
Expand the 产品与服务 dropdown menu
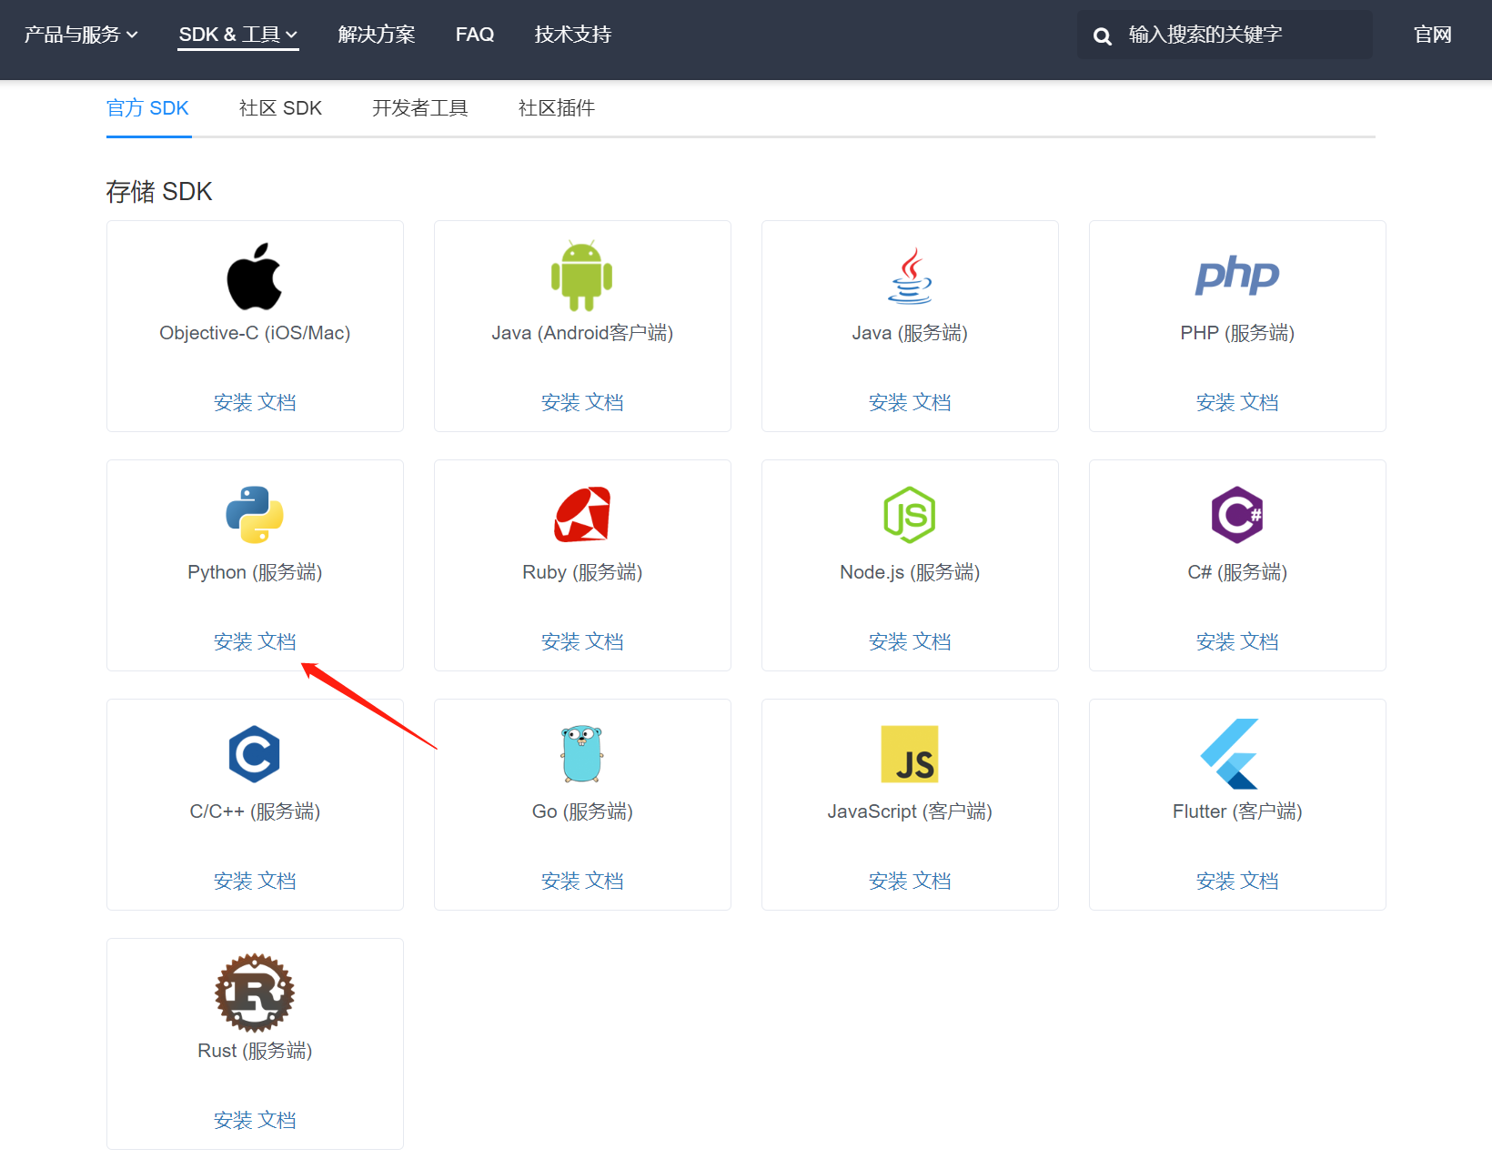pos(81,35)
